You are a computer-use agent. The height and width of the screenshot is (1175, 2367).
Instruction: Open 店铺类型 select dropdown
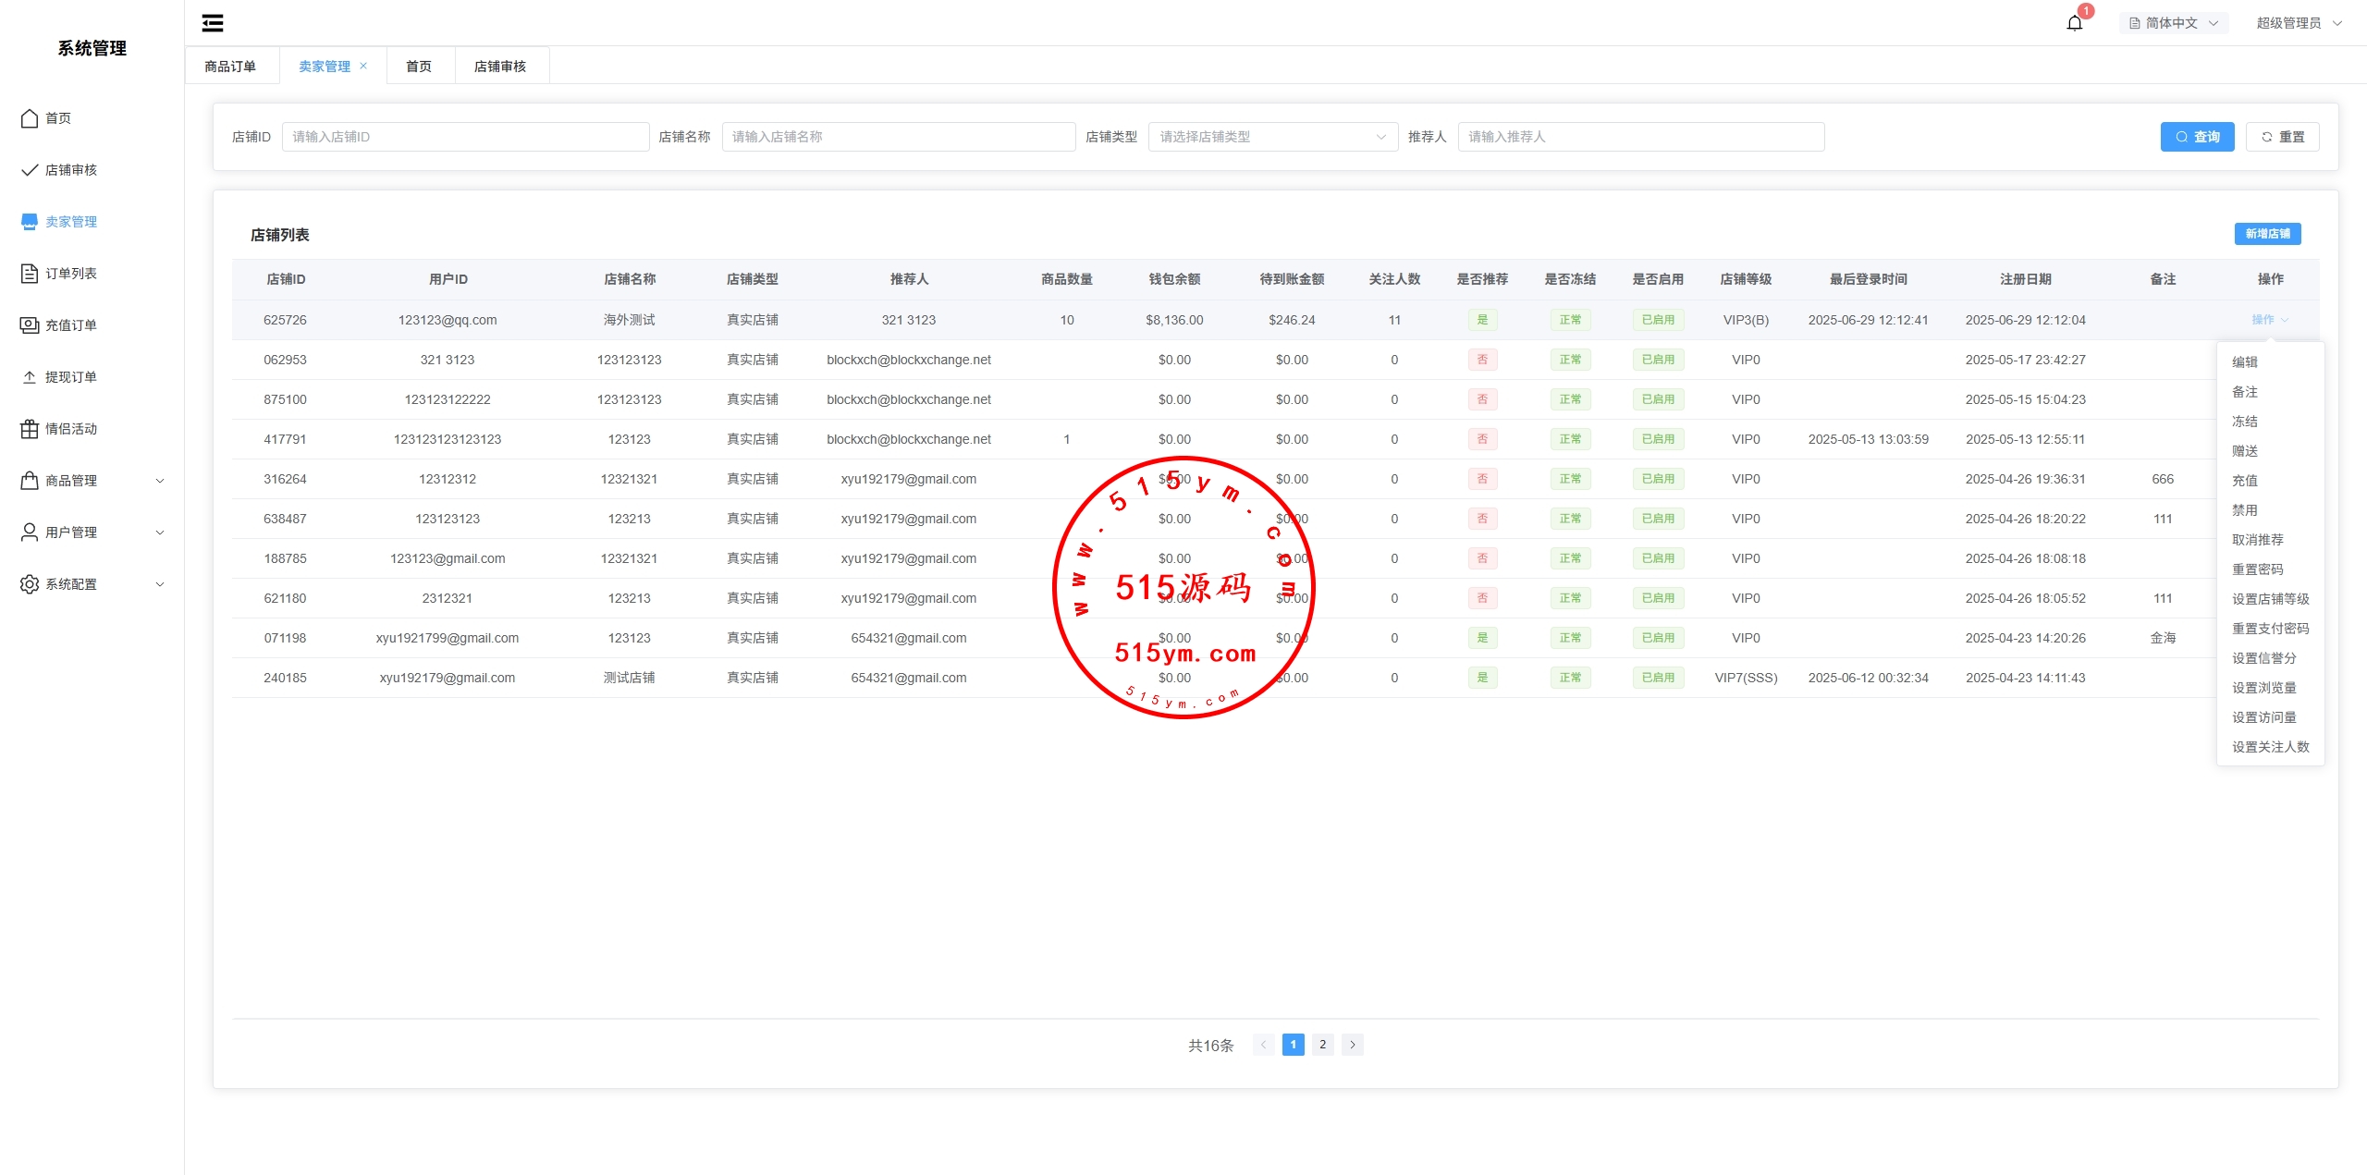1272,137
